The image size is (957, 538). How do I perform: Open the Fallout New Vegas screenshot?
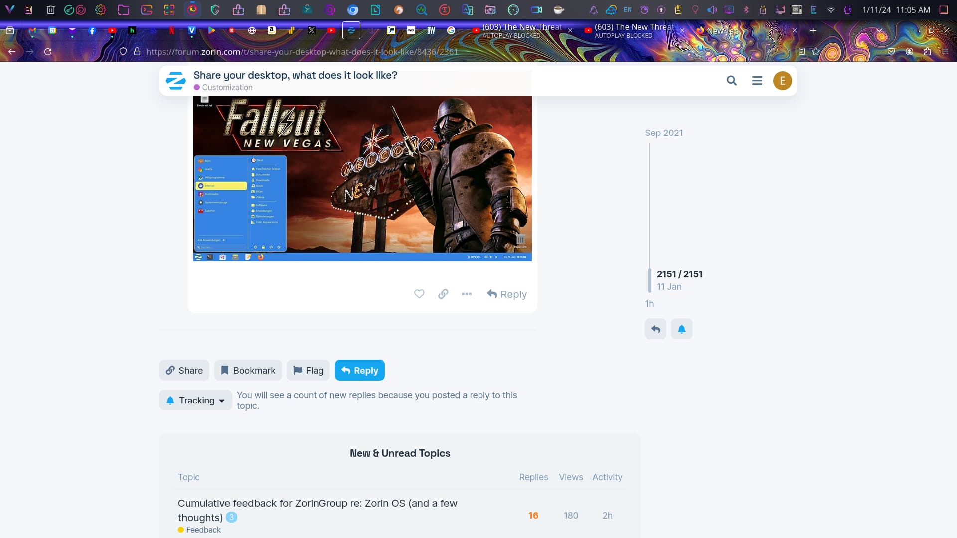pos(362,178)
